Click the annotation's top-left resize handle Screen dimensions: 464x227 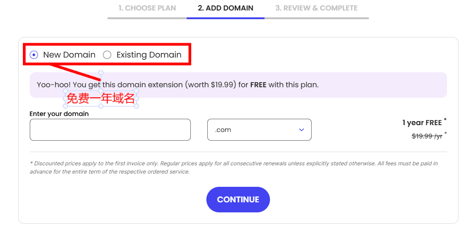(65, 90)
